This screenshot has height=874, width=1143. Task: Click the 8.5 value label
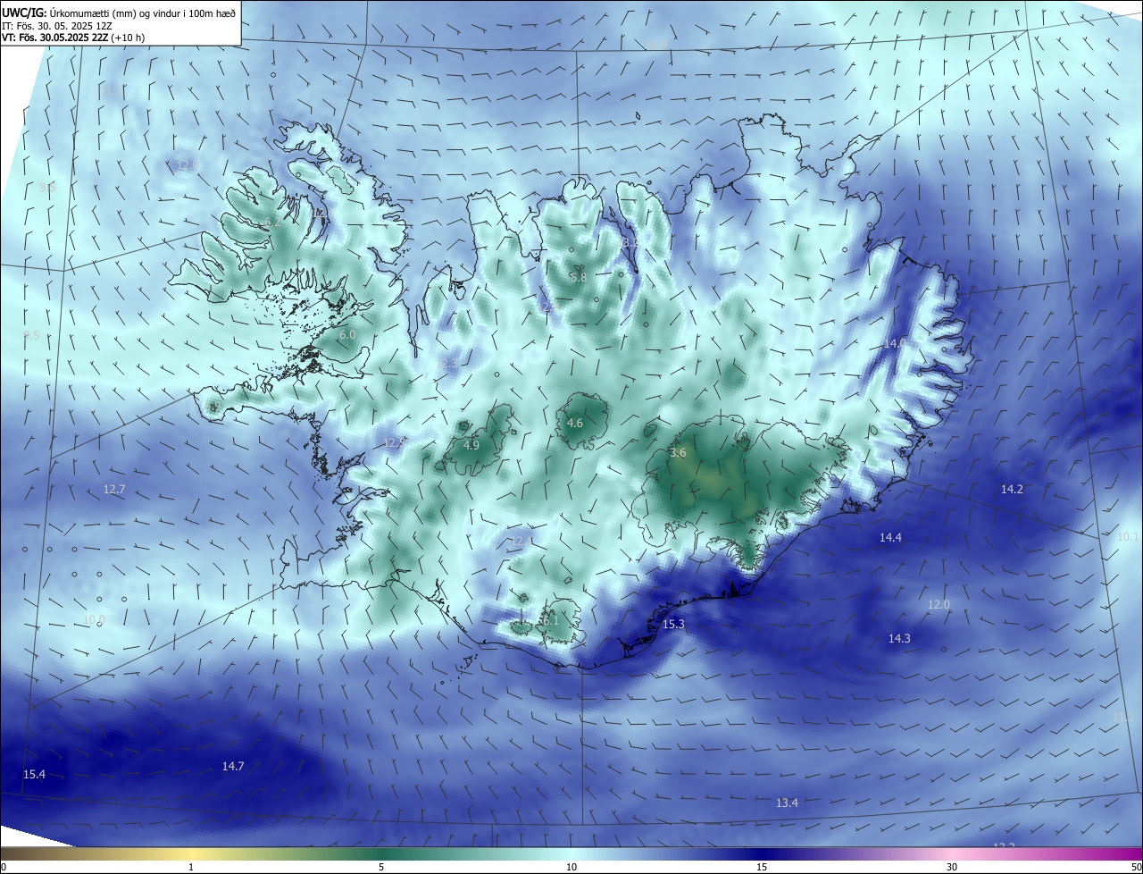tap(31, 335)
